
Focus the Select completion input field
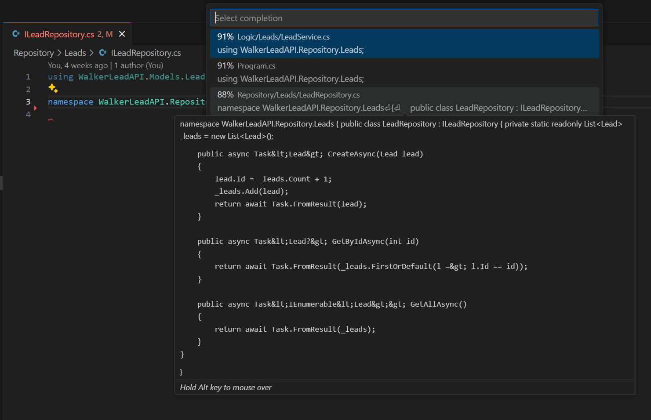tap(404, 18)
